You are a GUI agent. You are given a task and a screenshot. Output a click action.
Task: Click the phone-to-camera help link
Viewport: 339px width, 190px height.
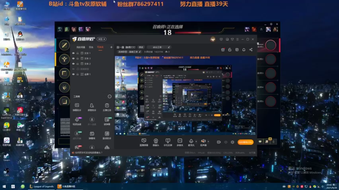coord(89,153)
